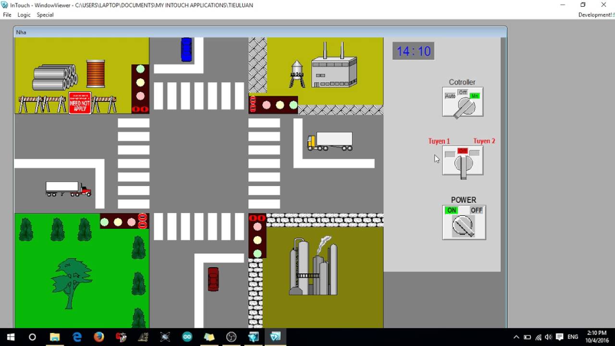Click the POWER label text
The height and width of the screenshot is (346, 615).
tap(464, 200)
